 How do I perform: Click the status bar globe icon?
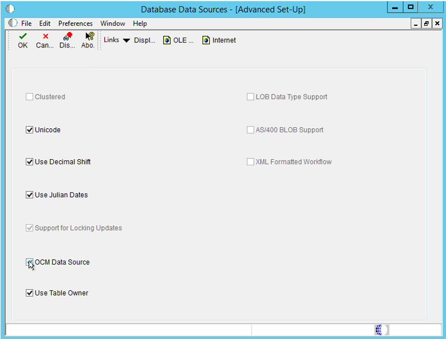click(x=381, y=330)
